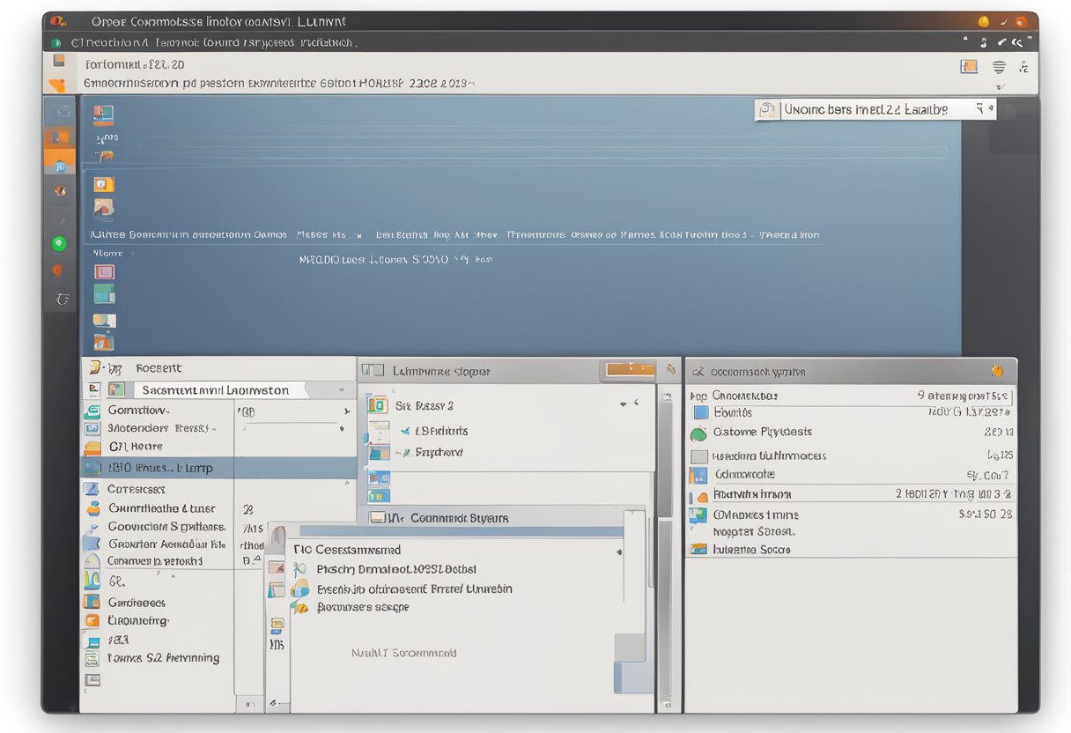Expand the submenu arrow on 'Gommtiow' row
Screen dimensions: 1071x733
tap(346, 411)
